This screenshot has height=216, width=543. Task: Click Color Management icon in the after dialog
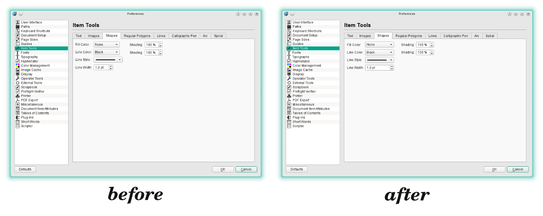click(x=289, y=66)
